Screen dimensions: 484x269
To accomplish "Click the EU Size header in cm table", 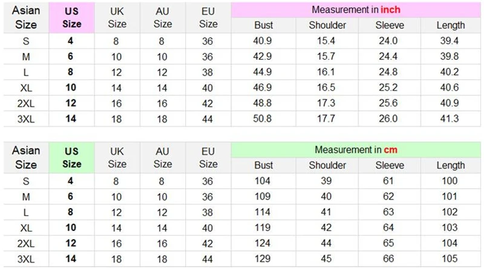I will [208, 158].
